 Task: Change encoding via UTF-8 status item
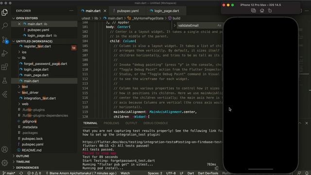pos(171,173)
